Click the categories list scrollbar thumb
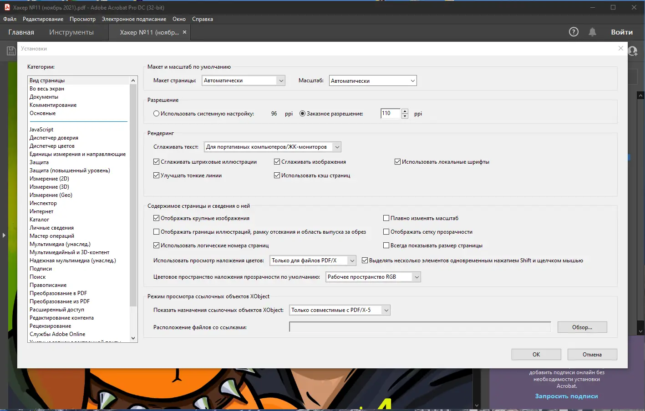Image resolution: width=645 pixels, height=411 pixels. click(133, 195)
